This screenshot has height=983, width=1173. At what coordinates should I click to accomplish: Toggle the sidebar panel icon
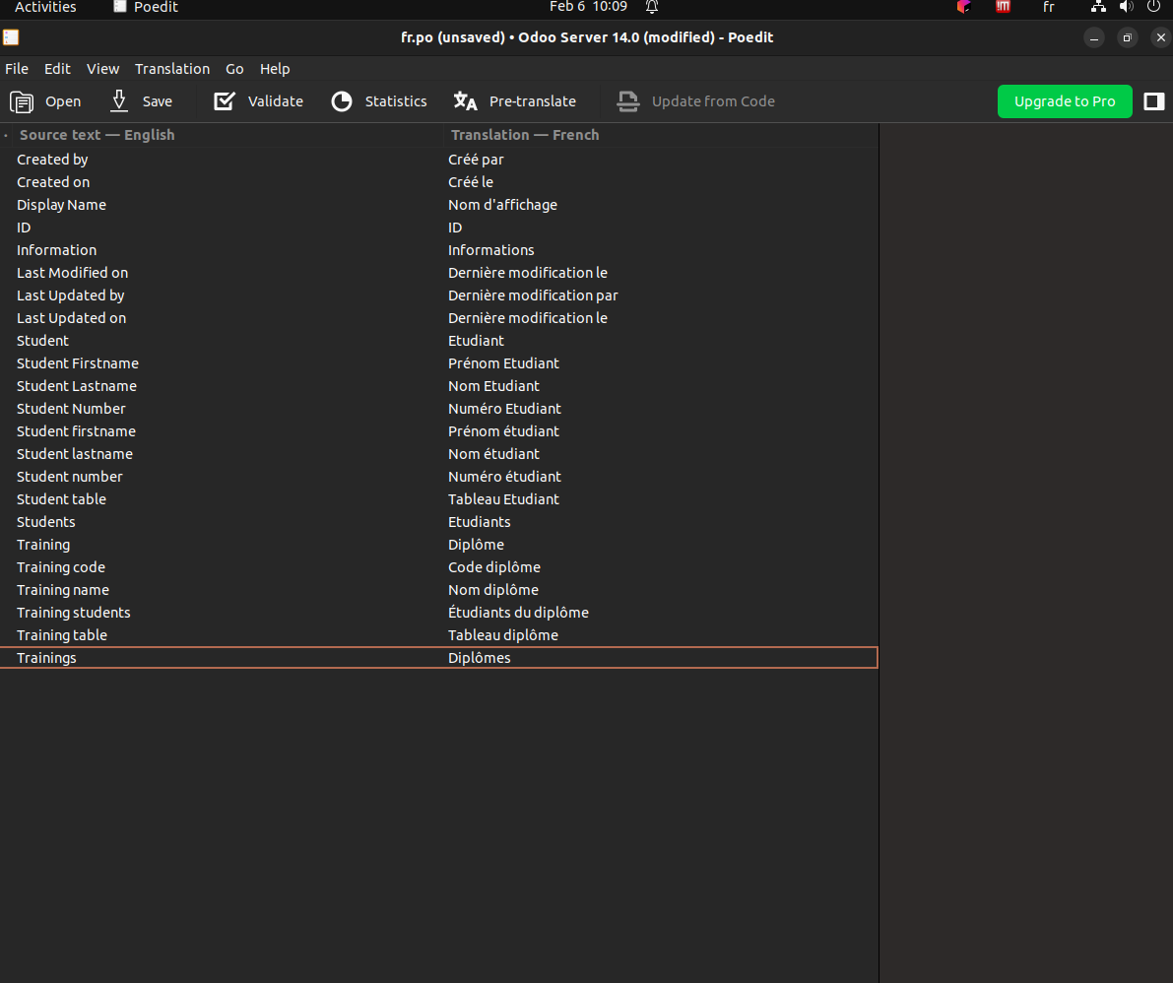click(x=1154, y=101)
